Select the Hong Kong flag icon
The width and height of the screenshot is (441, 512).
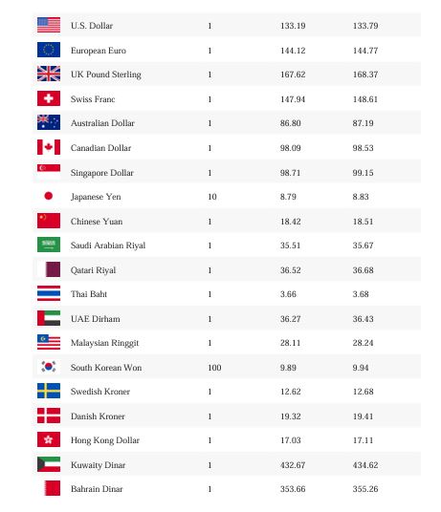(49, 439)
